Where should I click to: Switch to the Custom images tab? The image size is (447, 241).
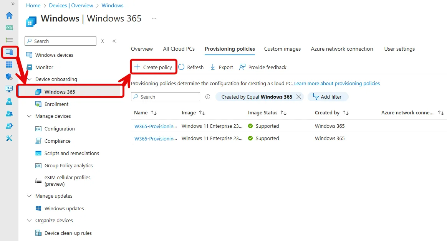[x=282, y=49]
